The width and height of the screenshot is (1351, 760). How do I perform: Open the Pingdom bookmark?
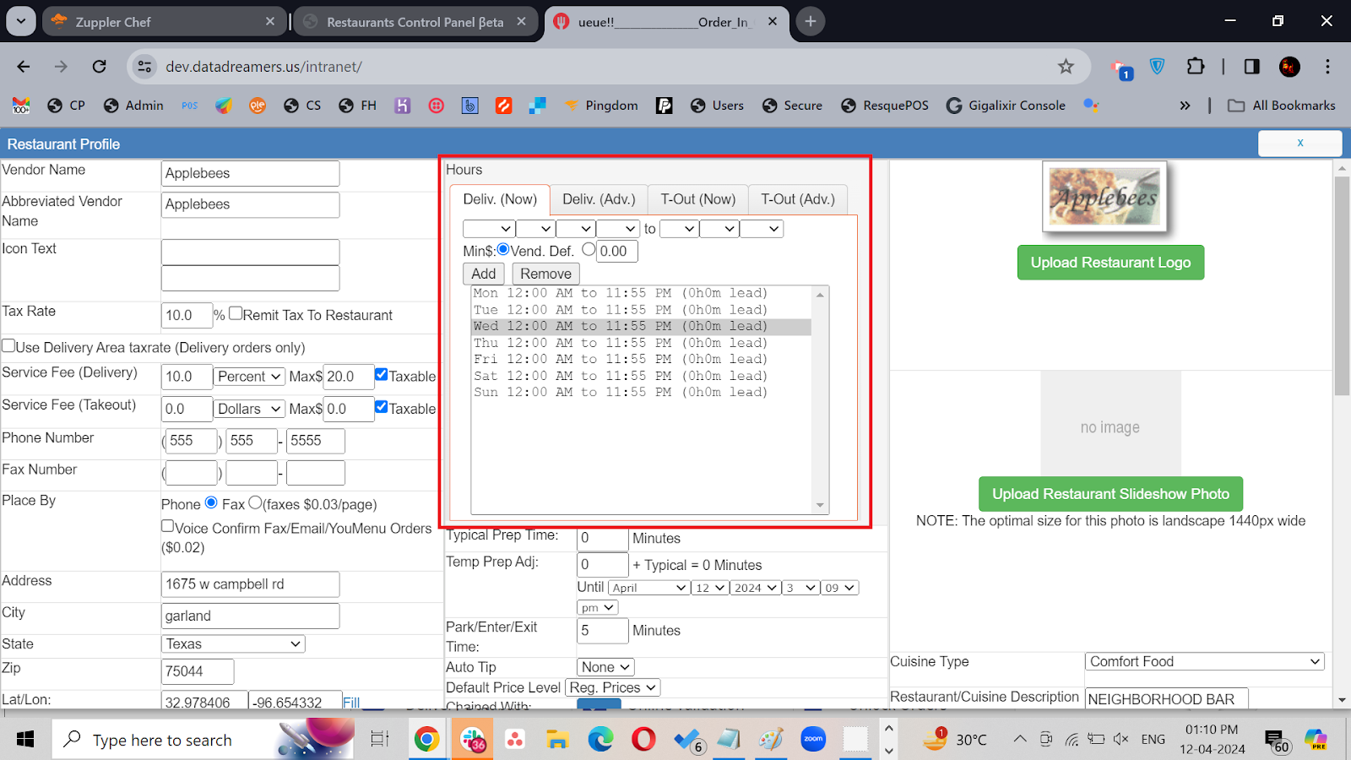(x=601, y=106)
